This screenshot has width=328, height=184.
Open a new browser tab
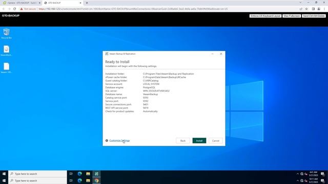pyautogui.click(x=87, y=3)
